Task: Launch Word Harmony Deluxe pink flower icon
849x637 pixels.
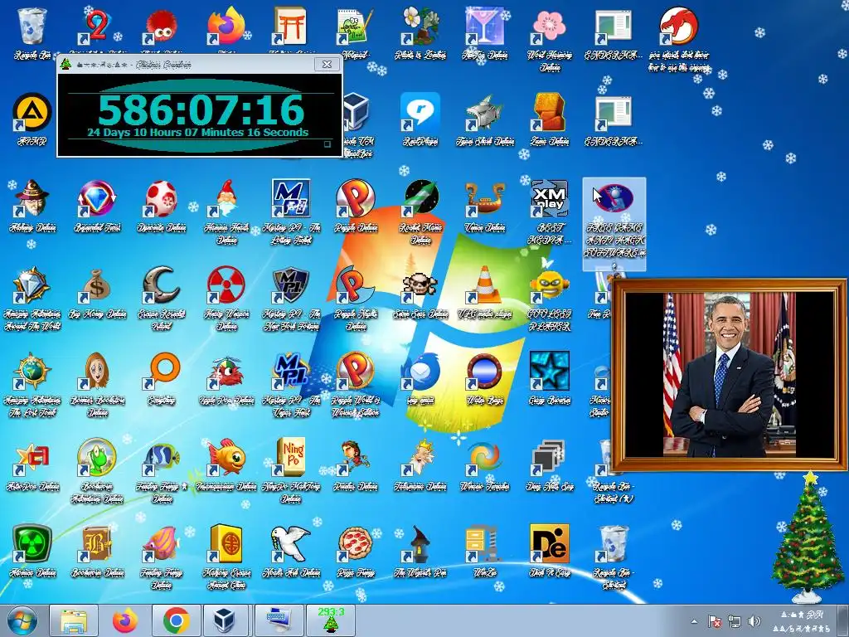Action: pos(549,26)
